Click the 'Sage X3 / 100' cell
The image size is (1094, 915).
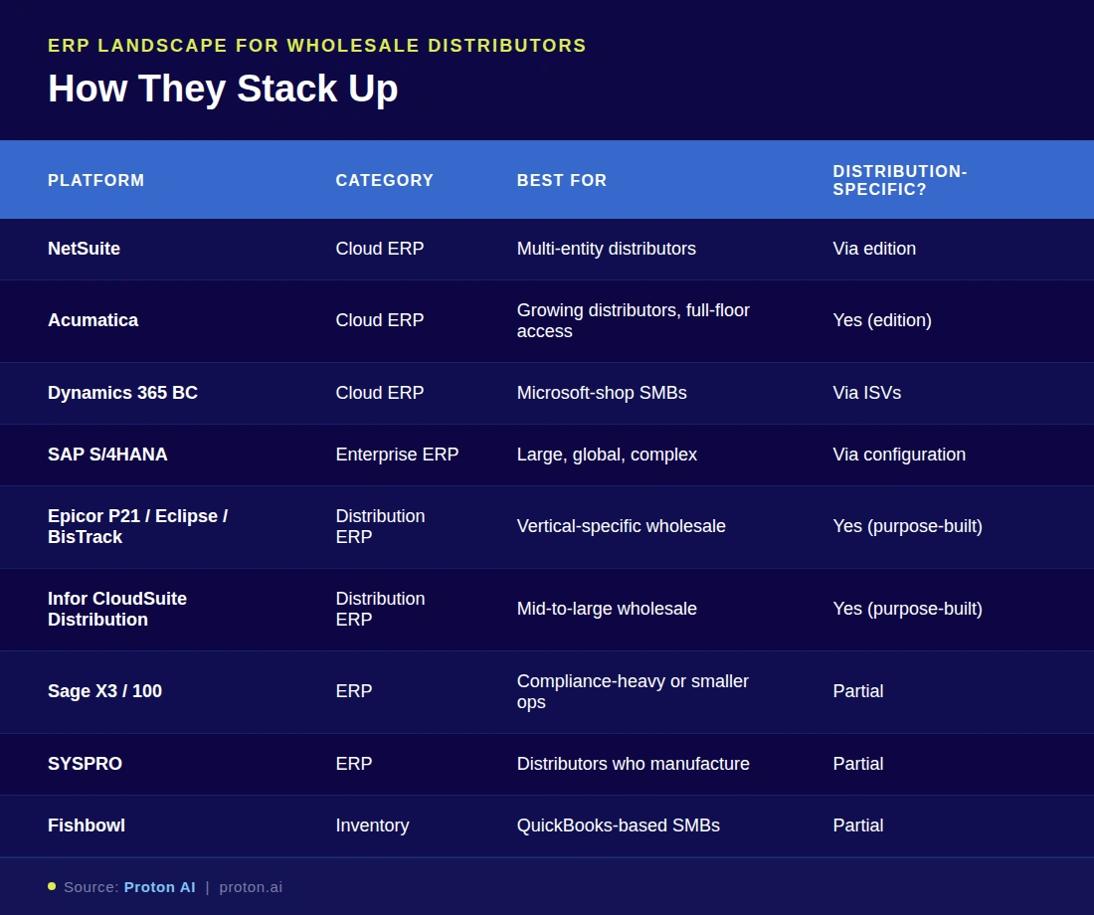tap(104, 691)
